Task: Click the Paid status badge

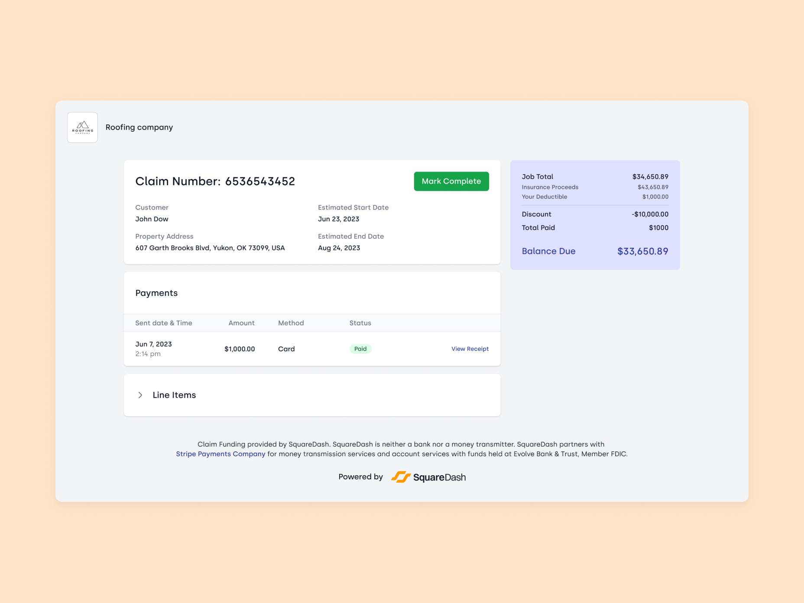Action: (360, 349)
